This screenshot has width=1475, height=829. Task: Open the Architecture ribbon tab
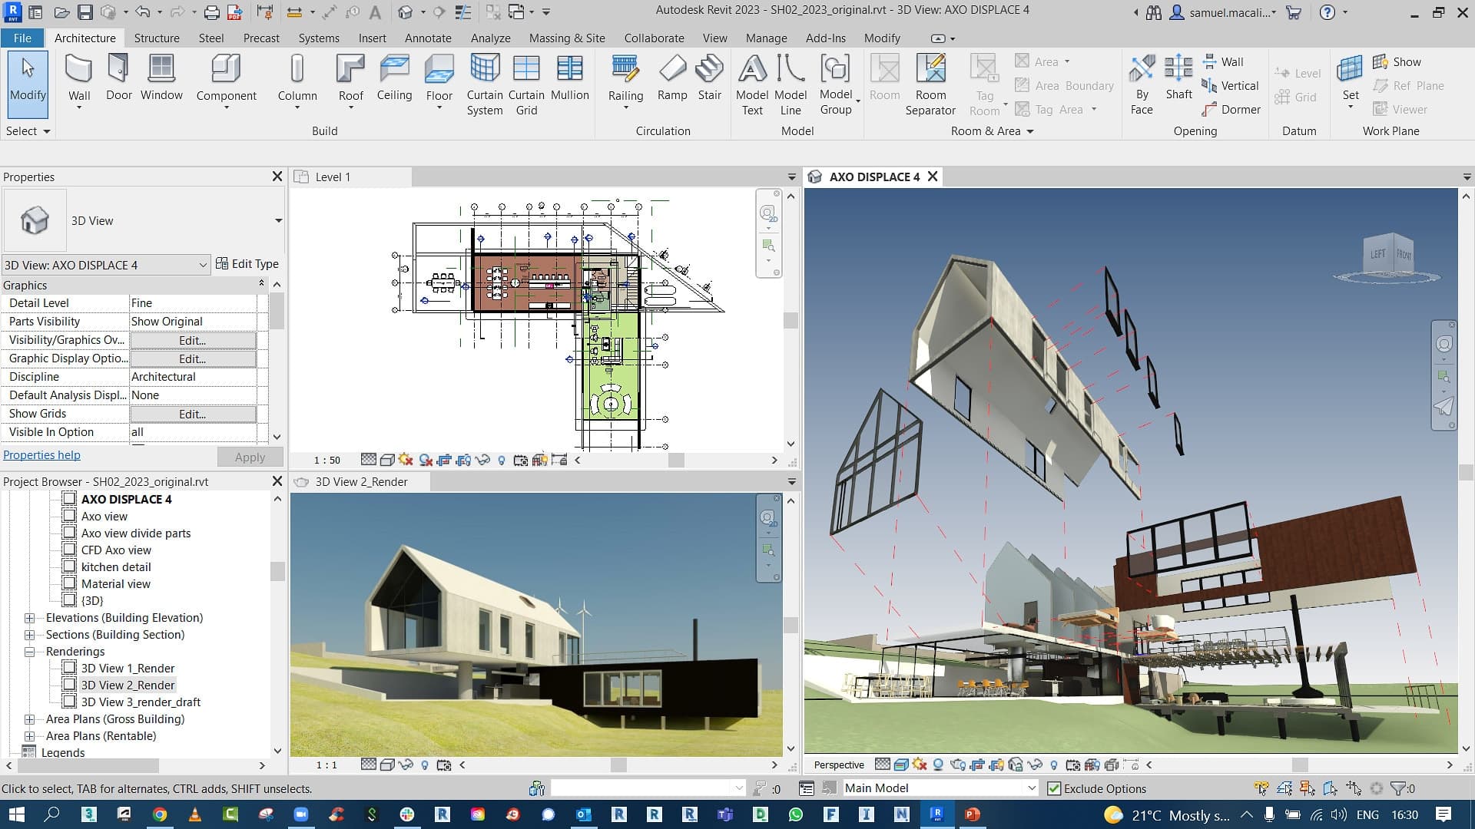pos(84,38)
